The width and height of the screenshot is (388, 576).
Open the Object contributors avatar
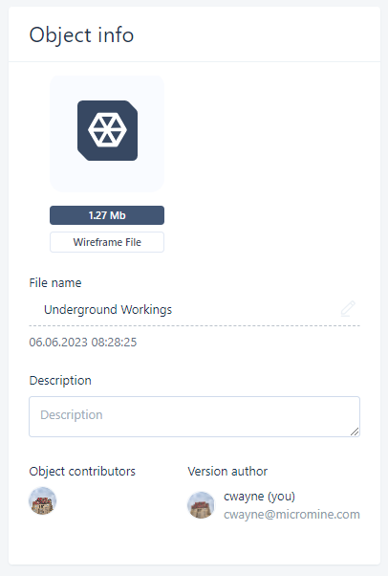pyautogui.click(x=43, y=500)
